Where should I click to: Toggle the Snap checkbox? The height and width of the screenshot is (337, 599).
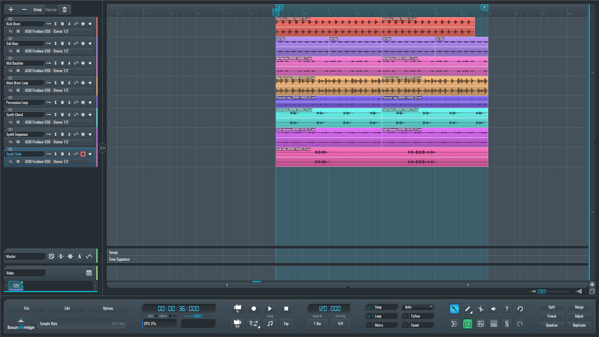[369, 307]
